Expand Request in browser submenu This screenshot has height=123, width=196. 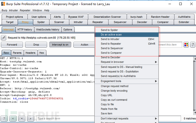coord(126,62)
